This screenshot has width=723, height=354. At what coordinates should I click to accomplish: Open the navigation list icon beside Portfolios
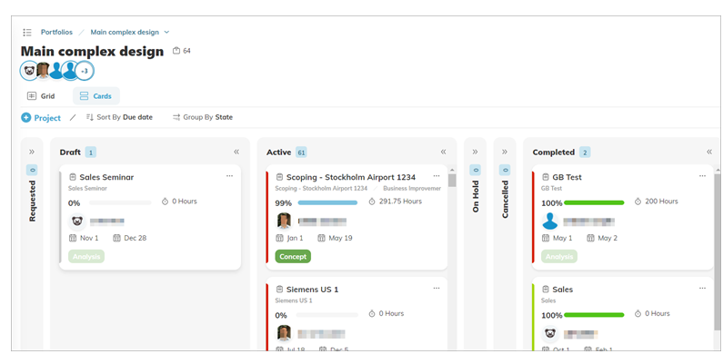click(x=27, y=33)
